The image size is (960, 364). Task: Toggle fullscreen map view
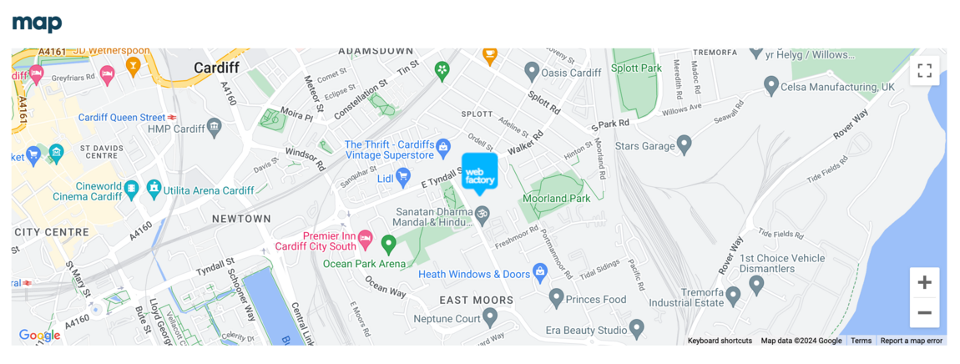pyautogui.click(x=924, y=70)
